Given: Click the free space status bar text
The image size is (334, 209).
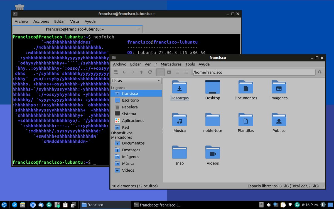Looking at the screenshot, I should (283, 186).
